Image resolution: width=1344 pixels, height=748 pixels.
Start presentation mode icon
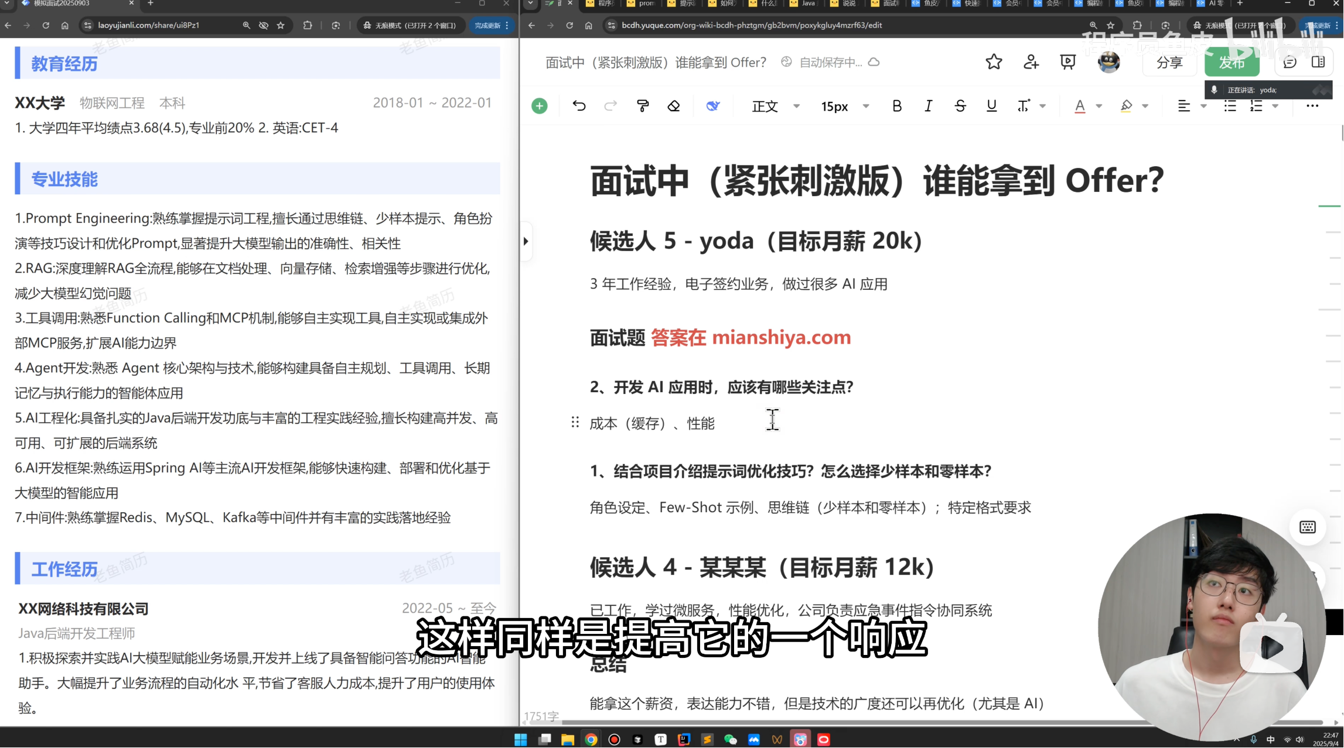click(x=1068, y=62)
